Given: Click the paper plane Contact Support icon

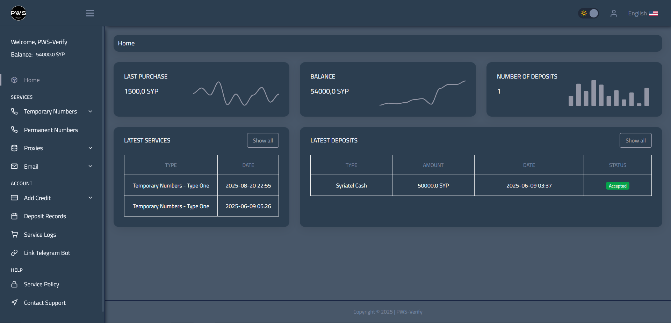Looking at the screenshot, I should pos(14,302).
